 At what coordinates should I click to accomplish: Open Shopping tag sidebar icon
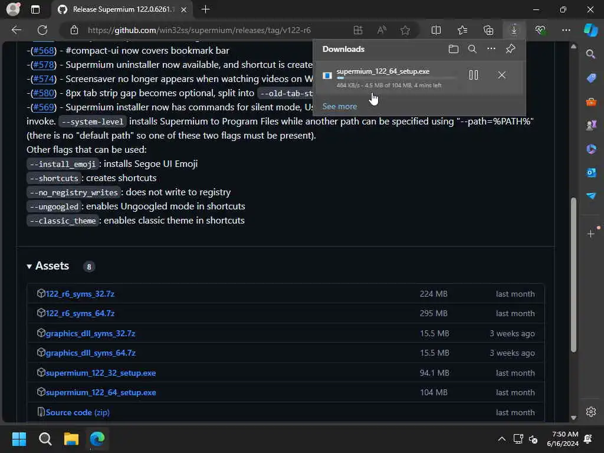[x=591, y=78]
